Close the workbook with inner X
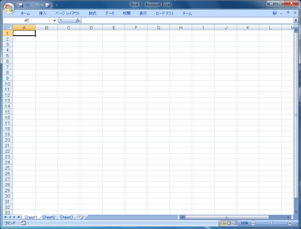301x229 pixels. click(x=295, y=13)
